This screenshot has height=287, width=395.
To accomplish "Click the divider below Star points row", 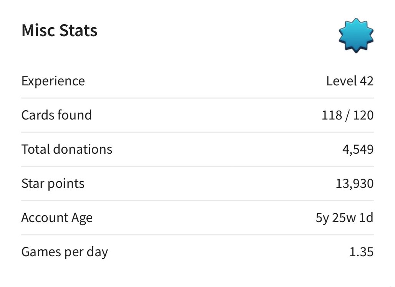I will [x=197, y=201].
